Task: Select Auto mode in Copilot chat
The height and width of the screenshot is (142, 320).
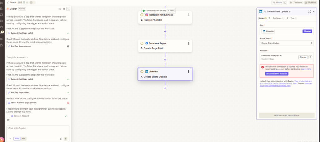Action: [x=17, y=139]
